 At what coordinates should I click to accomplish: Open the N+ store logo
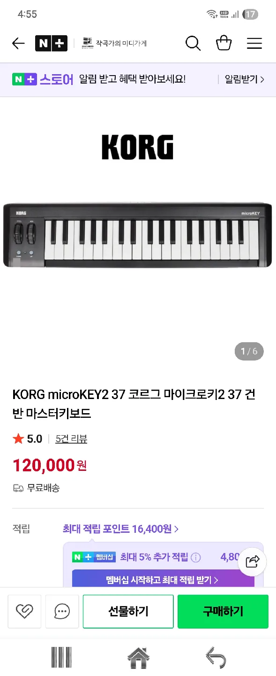pos(51,44)
